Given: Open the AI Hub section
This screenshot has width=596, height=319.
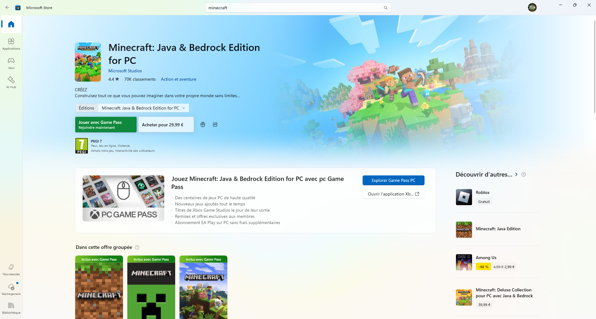Looking at the screenshot, I should pos(11,83).
